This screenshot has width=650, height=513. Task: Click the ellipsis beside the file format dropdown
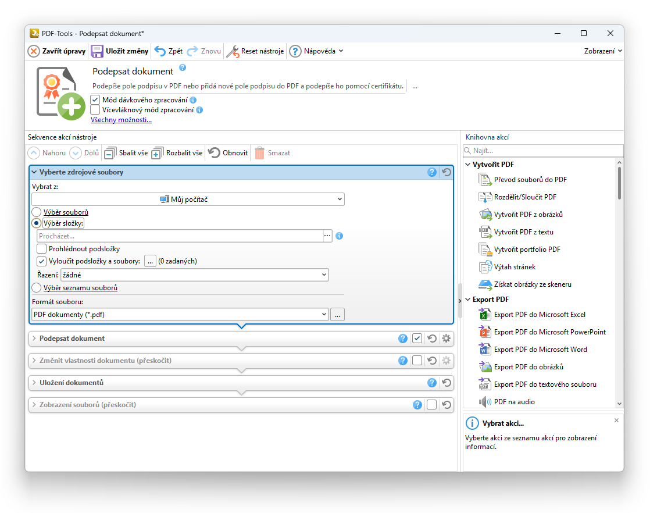pos(337,315)
